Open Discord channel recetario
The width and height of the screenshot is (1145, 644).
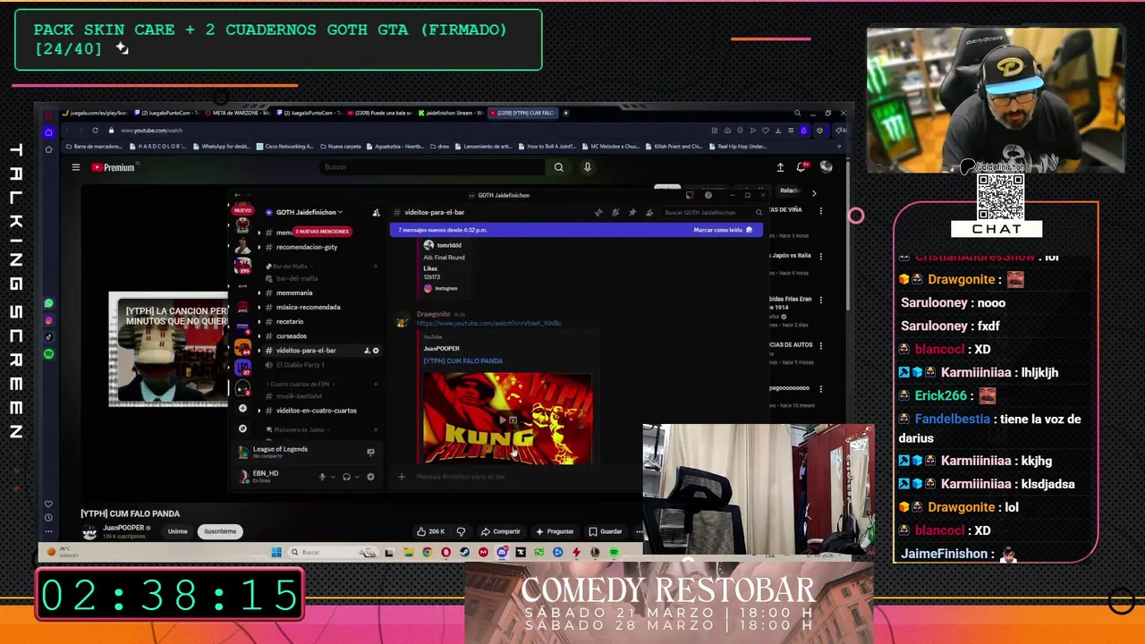[290, 321]
